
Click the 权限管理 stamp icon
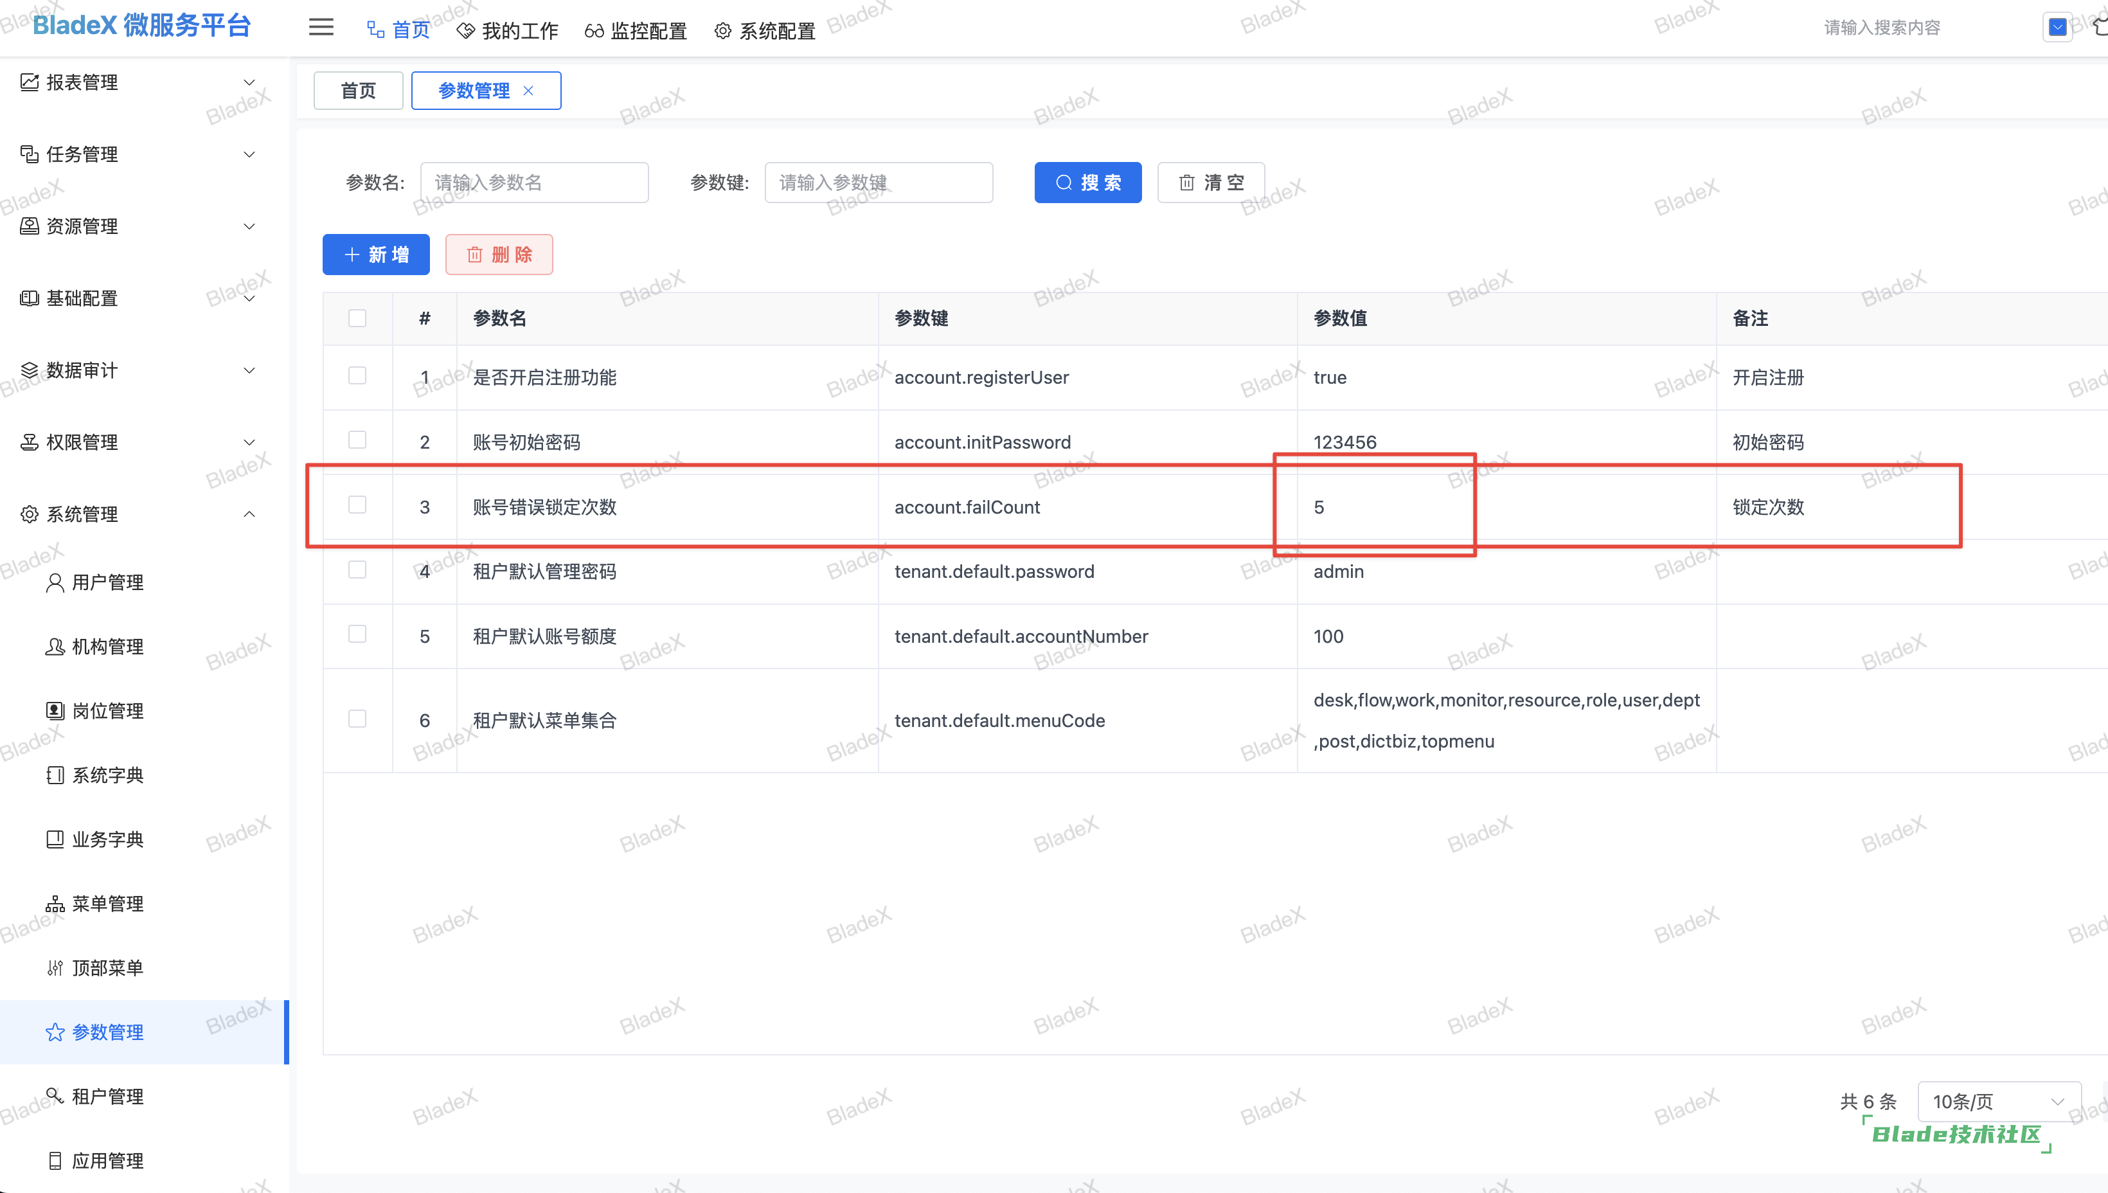pos(30,442)
